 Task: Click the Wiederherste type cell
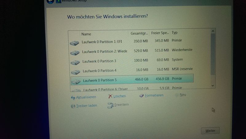pos(182,50)
